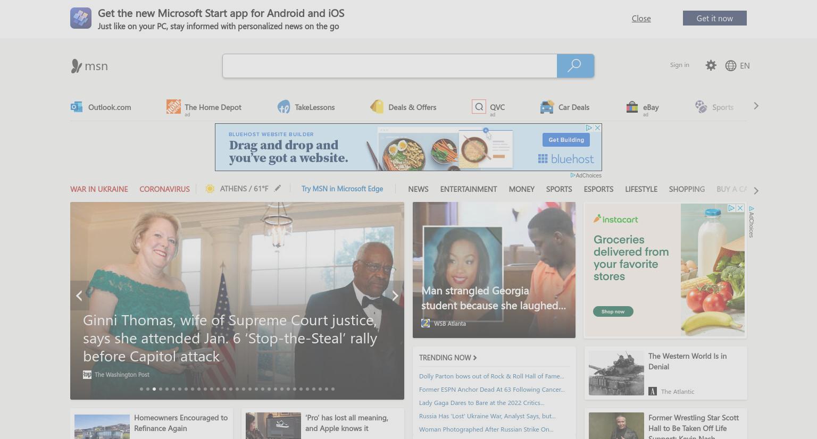Click the Car Deals car icon
Screen dimensions: 817x439
click(547, 107)
